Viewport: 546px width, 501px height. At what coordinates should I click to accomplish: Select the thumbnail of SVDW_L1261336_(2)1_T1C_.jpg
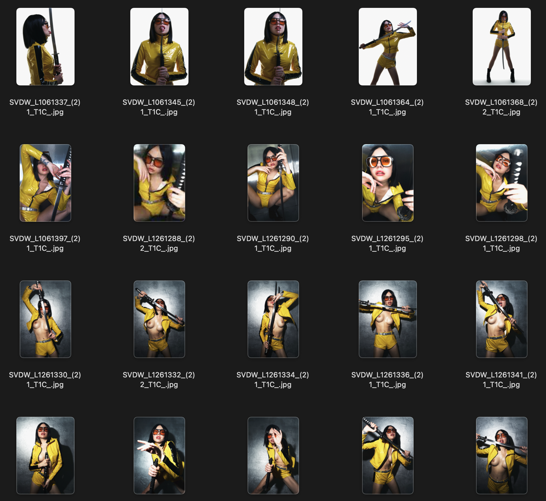388,319
